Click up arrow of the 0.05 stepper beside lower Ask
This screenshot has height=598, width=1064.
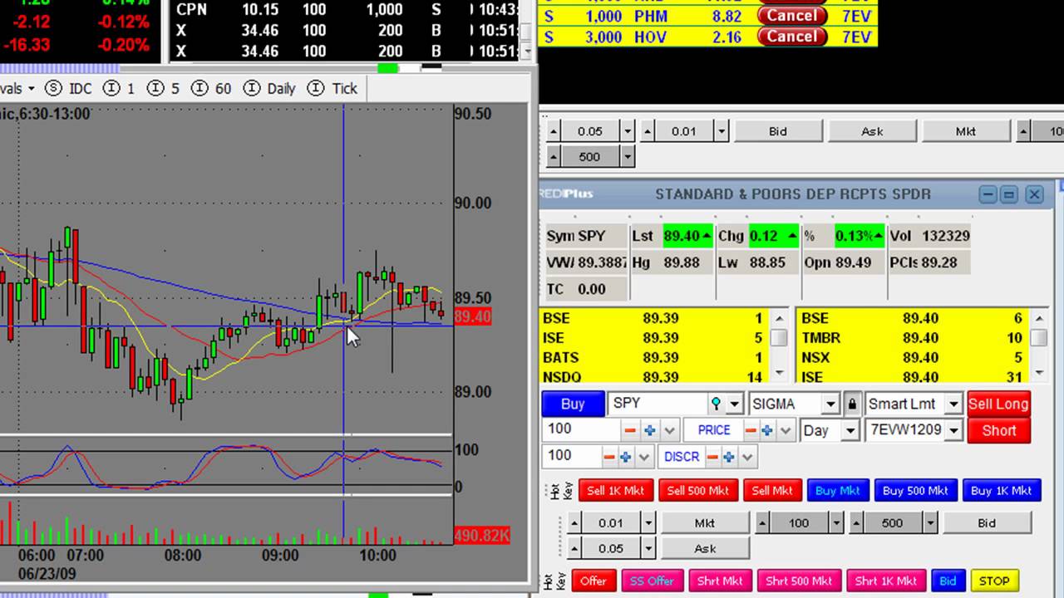(x=574, y=548)
